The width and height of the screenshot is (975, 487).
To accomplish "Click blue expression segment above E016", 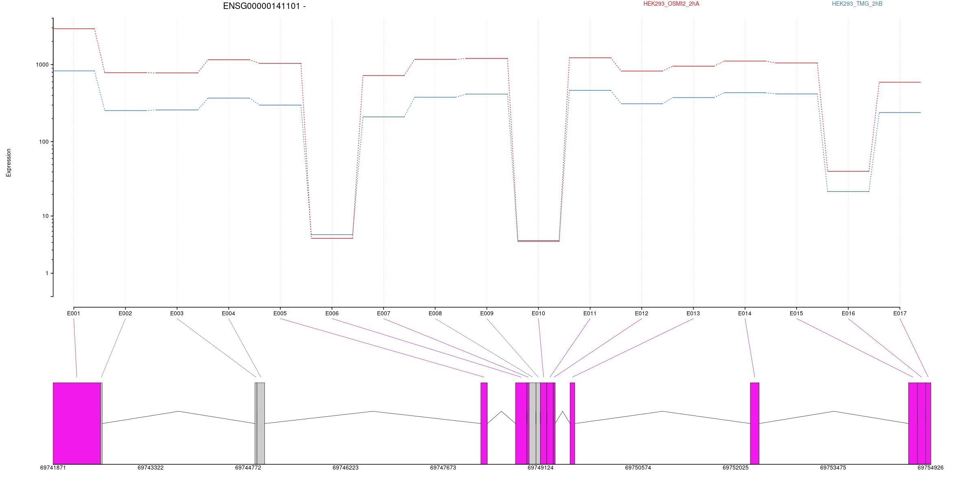I will tap(848, 191).
